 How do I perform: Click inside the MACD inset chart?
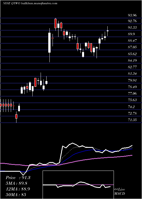[78, 185]
